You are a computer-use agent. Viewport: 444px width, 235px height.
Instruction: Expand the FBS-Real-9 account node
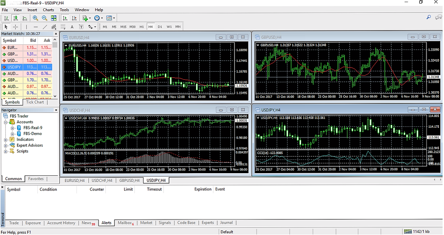12,128
